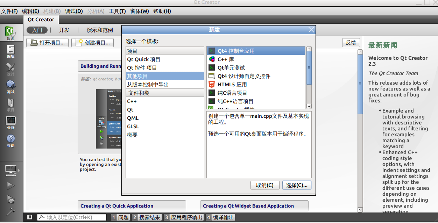The width and height of the screenshot is (438, 223).
Task: Click the locator input 输入以定位(Ctrl+K)
Action: tap(72, 217)
